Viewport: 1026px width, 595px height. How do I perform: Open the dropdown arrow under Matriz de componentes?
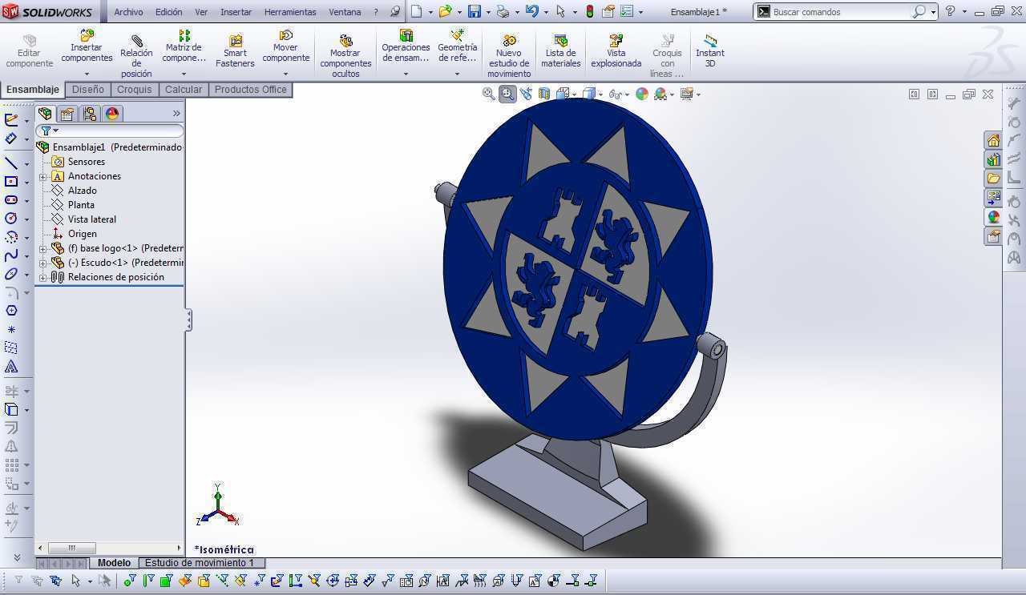coord(184,74)
